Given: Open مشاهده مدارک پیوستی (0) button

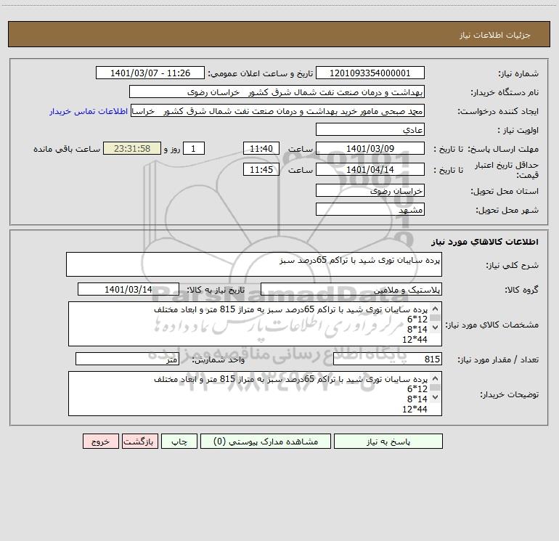Looking at the screenshot, I should coord(266,441).
